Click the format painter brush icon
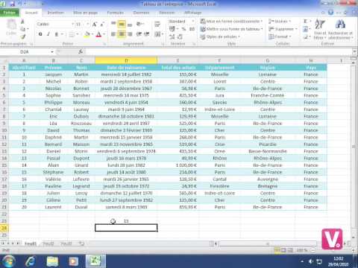Screen dimensions: 358x268 [22, 36]
